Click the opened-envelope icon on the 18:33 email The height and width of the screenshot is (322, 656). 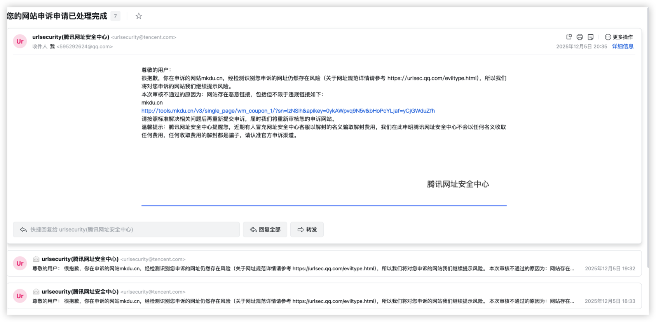coord(36,291)
